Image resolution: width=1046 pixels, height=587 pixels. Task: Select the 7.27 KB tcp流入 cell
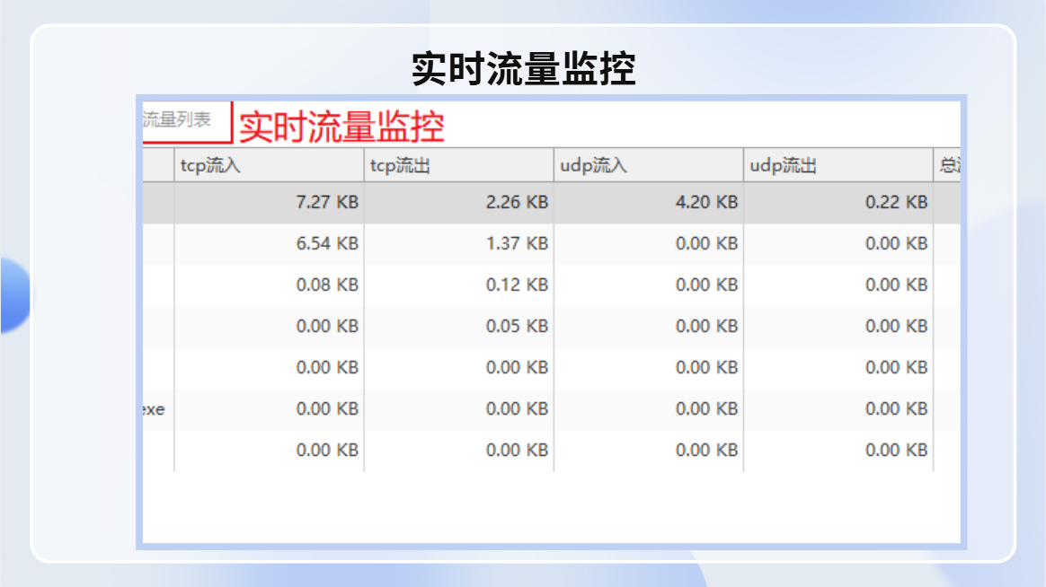pyautogui.click(x=270, y=203)
